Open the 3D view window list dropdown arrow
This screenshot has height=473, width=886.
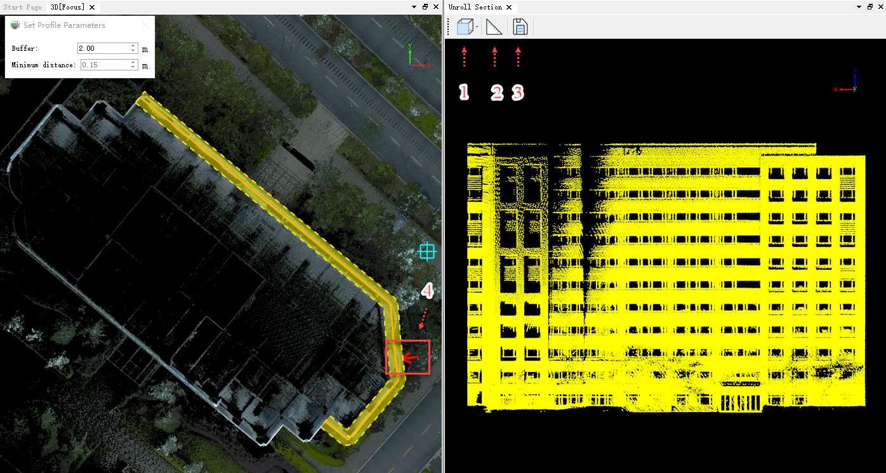[x=414, y=6]
